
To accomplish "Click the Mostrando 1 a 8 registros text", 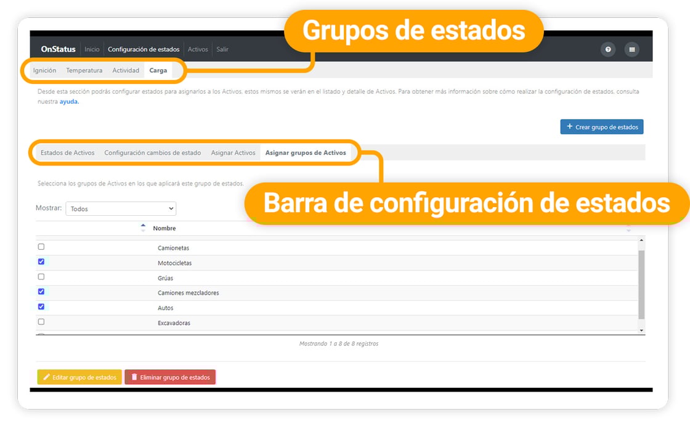I will (x=339, y=344).
